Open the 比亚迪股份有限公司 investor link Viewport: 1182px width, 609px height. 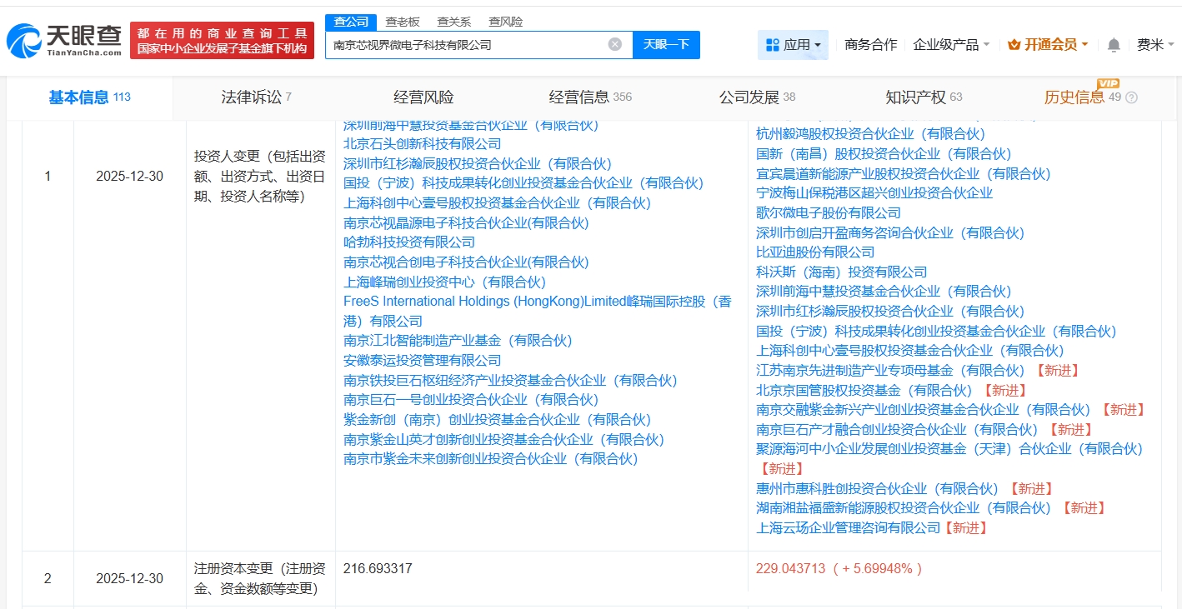click(x=815, y=252)
